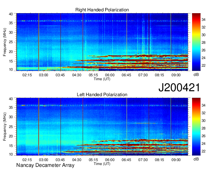209x169 pixels.
Task: Click the 32 dB label on Left Handed colorbar
Action: [x=203, y=113]
